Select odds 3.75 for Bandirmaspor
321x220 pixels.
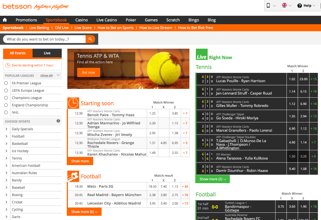coord(281,206)
